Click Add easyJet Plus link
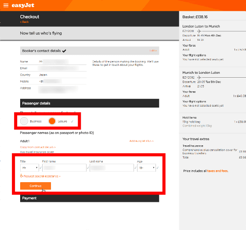 pos(141,141)
